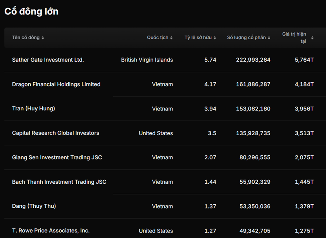Sort by the Giá trị hiện tại column arrows
This screenshot has height=238, width=326.
pyautogui.click(x=312, y=38)
